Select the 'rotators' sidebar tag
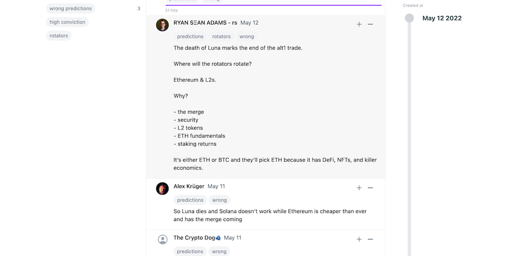 pyautogui.click(x=58, y=35)
